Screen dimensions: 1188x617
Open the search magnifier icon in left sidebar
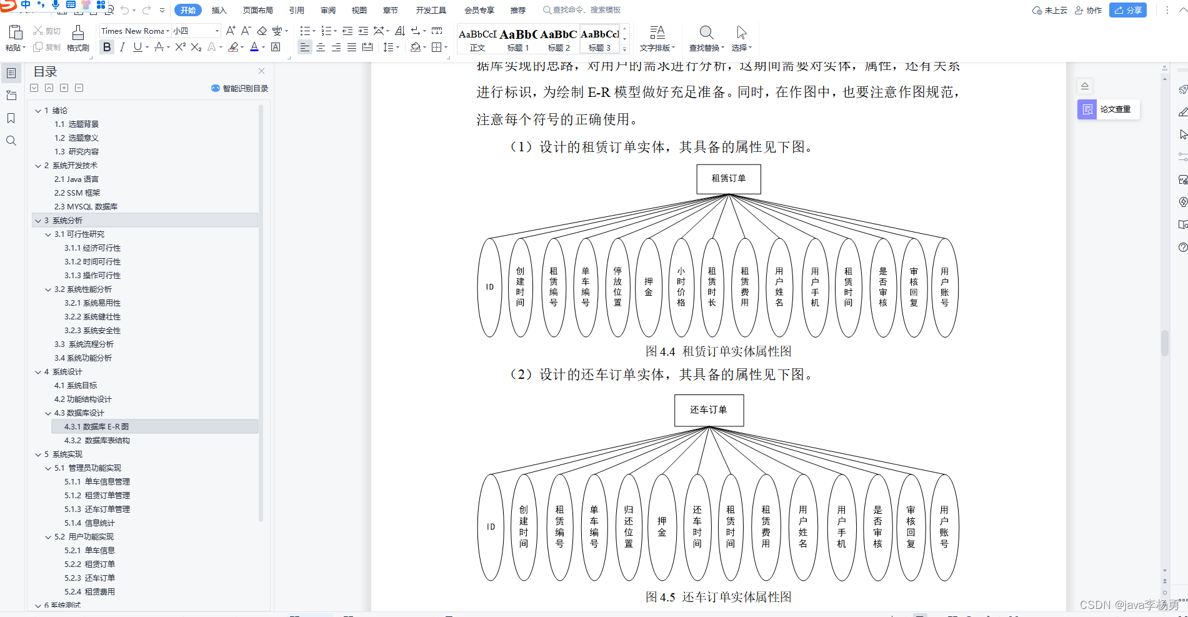pos(11,141)
